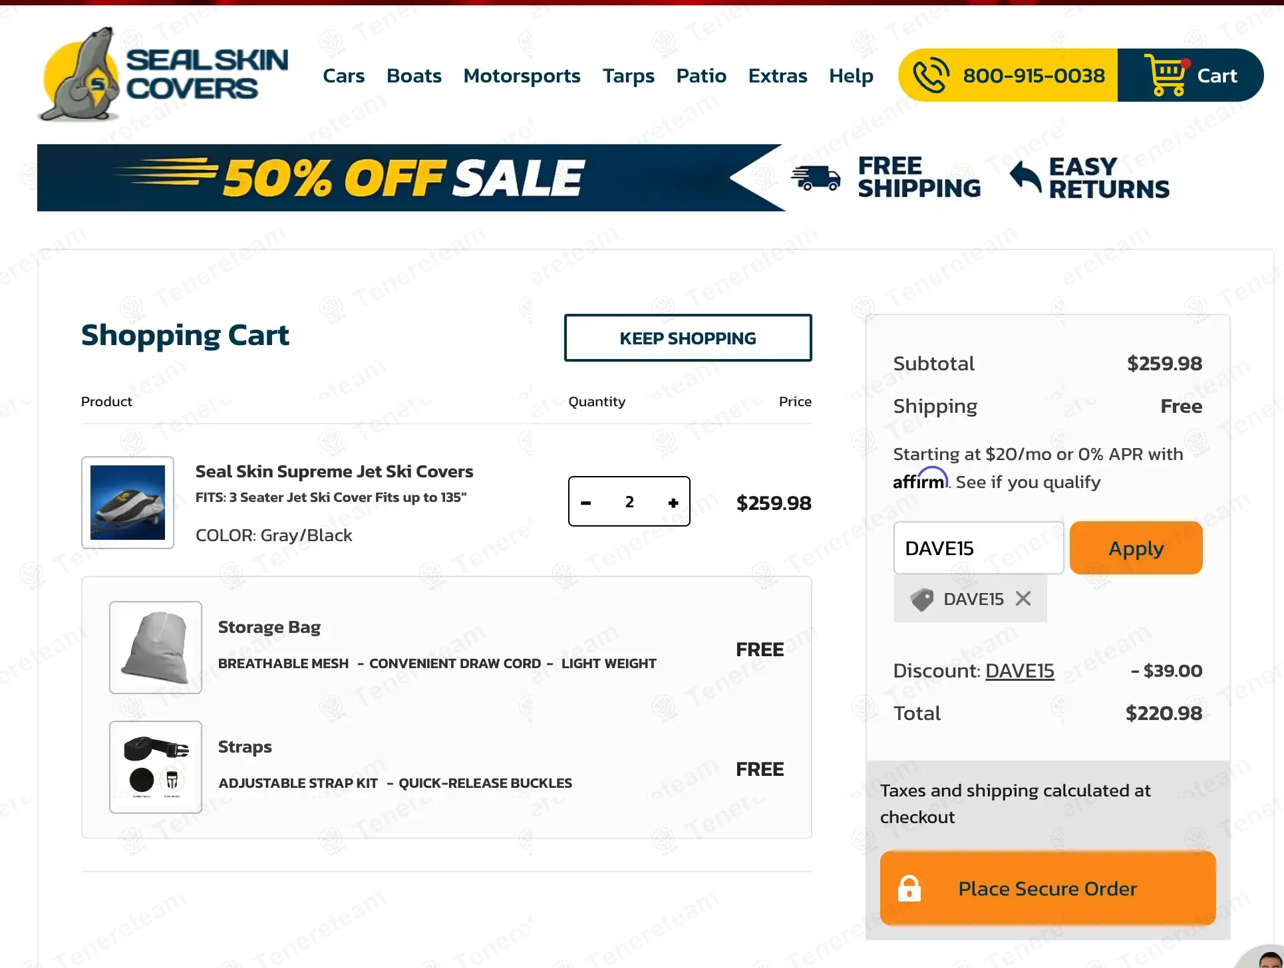The width and height of the screenshot is (1284, 968).
Task: Click the underlined DAVE15 discount link
Action: tap(1019, 671)
